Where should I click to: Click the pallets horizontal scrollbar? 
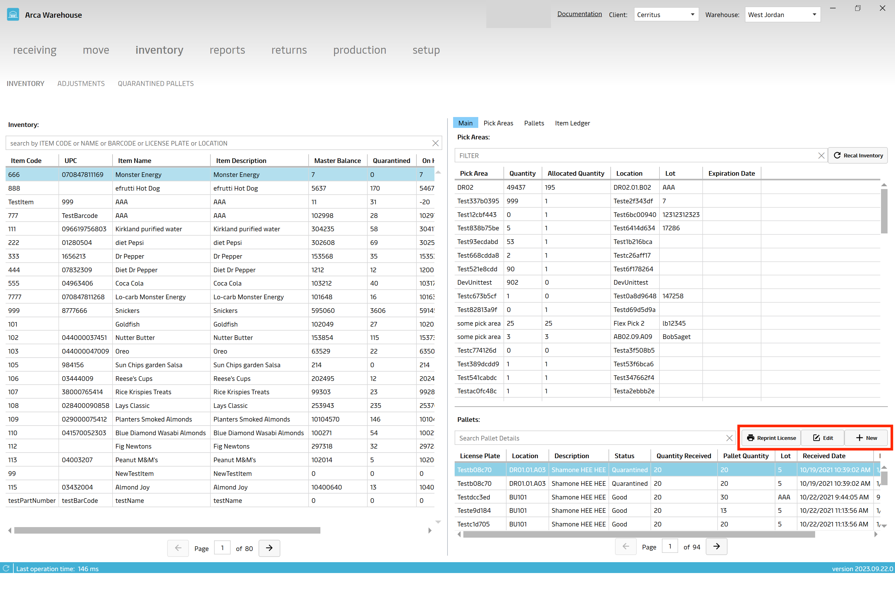639,535
